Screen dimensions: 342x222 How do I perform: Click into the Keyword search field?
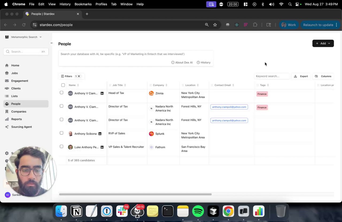click(x=272, y=76)
